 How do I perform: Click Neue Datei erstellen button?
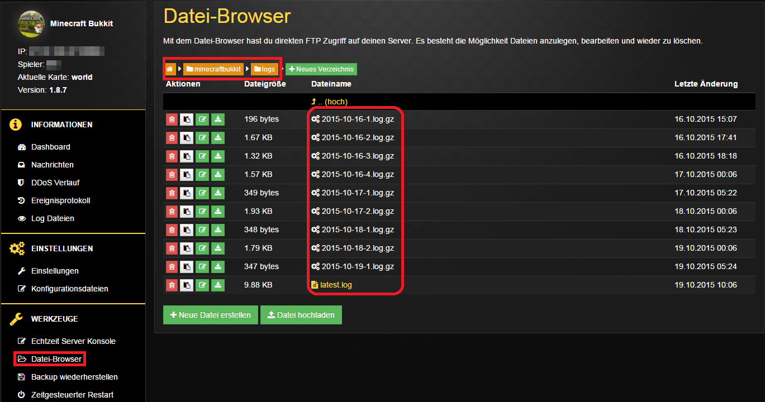click(x=211, y=315)
